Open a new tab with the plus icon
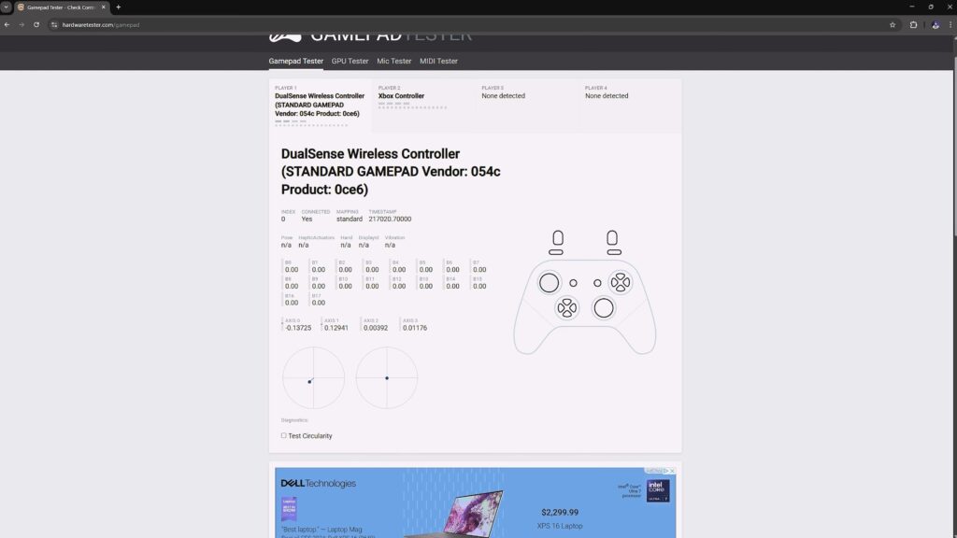The image size is (957, 538). tap(119, 7)
